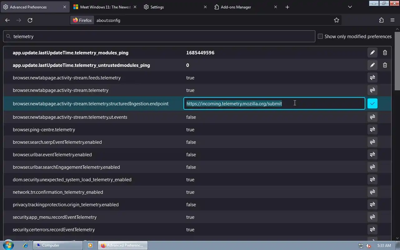Screen dimensions: 400x250
Task: Click the Firefox identity badge in address bar
Action: click(x=82, y=20)
